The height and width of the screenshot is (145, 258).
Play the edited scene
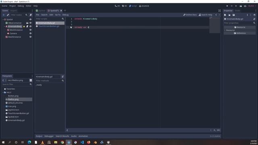(x=241, y=6)
